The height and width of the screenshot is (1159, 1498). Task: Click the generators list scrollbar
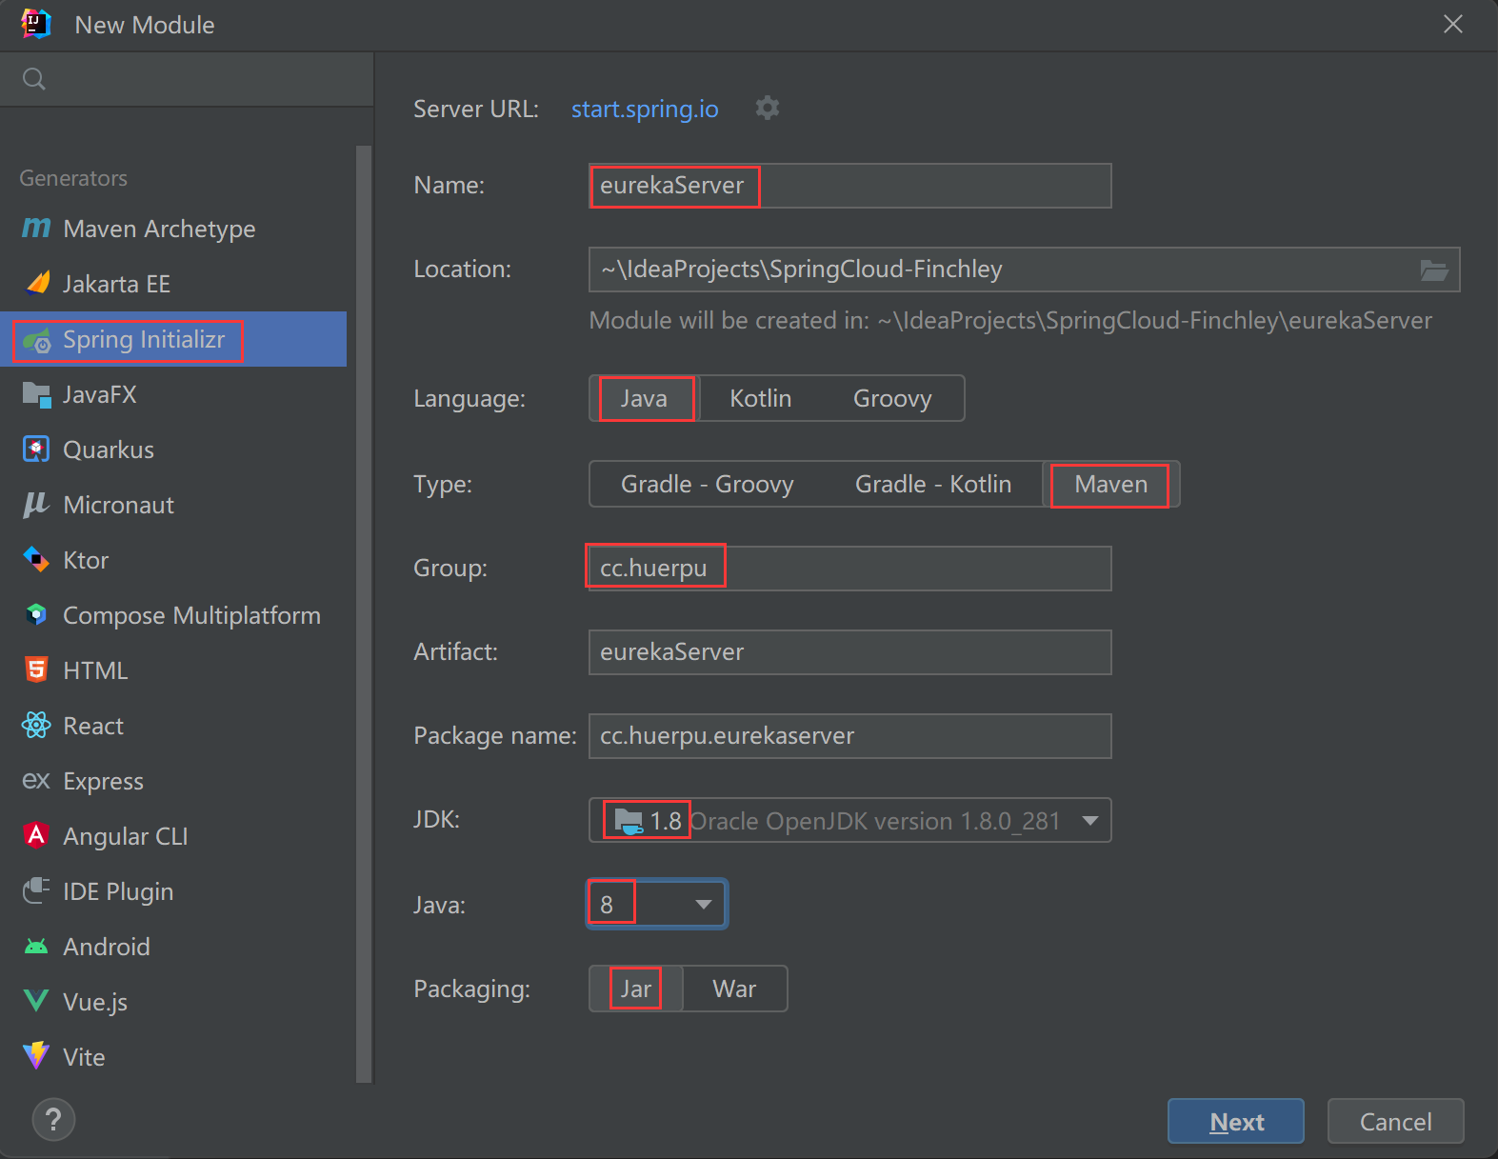[x=364, y=614]
